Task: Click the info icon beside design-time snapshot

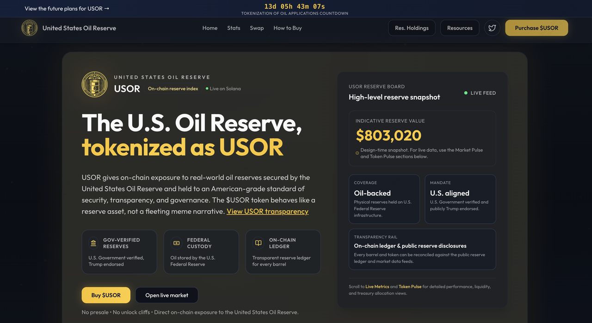Action: 357,153
